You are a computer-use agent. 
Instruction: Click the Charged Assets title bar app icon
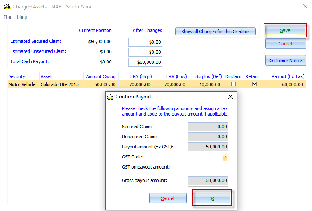(x=6, y=7)
